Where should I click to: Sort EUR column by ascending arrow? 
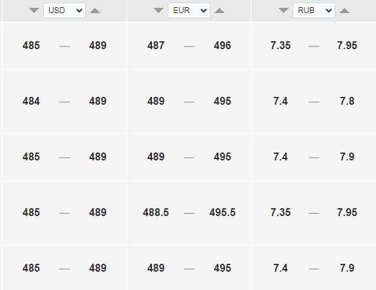(219, 10)
